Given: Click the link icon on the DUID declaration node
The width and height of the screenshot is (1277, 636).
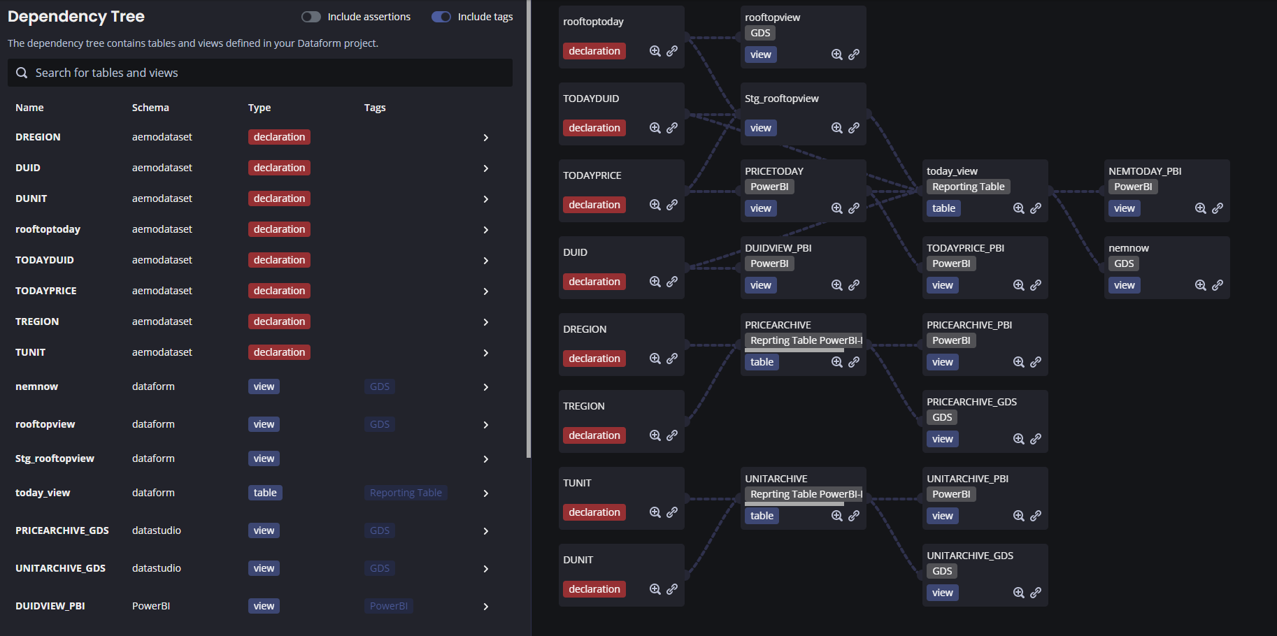Looking at the screenshot, I should (672, 281).
